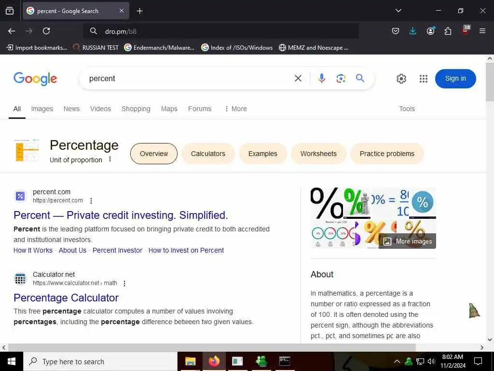Open Firefox View tab list icon
The width and height of the screenshot is (494, 371).
click(10, 11)
